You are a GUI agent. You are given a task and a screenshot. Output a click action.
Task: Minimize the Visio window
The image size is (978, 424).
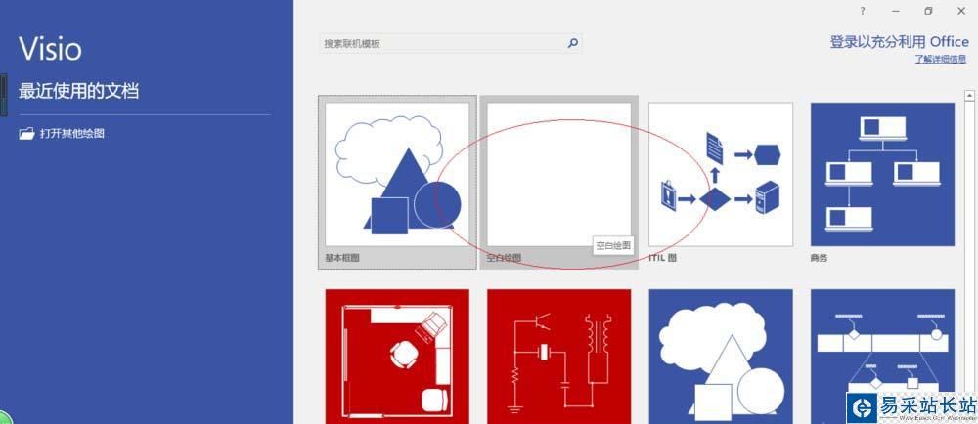pyautogui.click(x=896, y=11)
